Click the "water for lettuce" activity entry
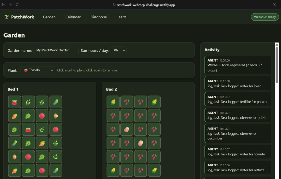 click(238, 168)
